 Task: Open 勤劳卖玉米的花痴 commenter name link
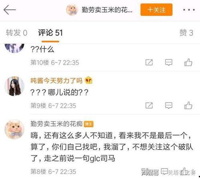click(56, 124)
